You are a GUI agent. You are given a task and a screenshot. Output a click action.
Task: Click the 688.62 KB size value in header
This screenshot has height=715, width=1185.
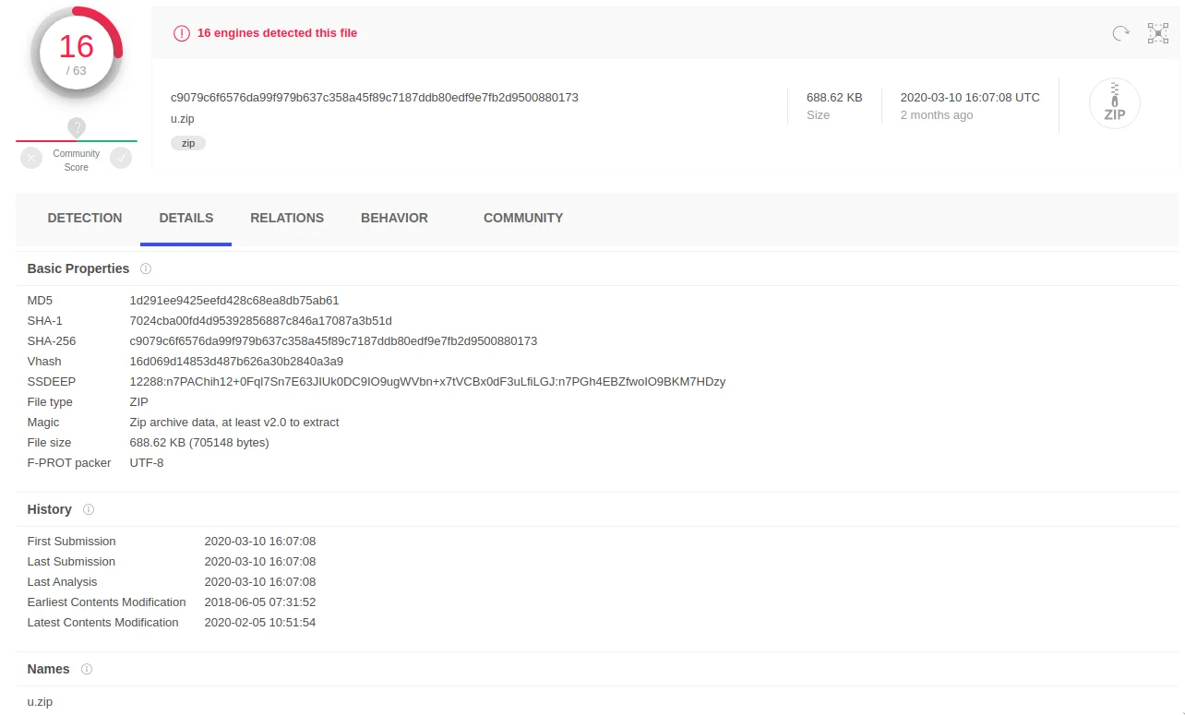pyautogui.click(x=834, y=98)
